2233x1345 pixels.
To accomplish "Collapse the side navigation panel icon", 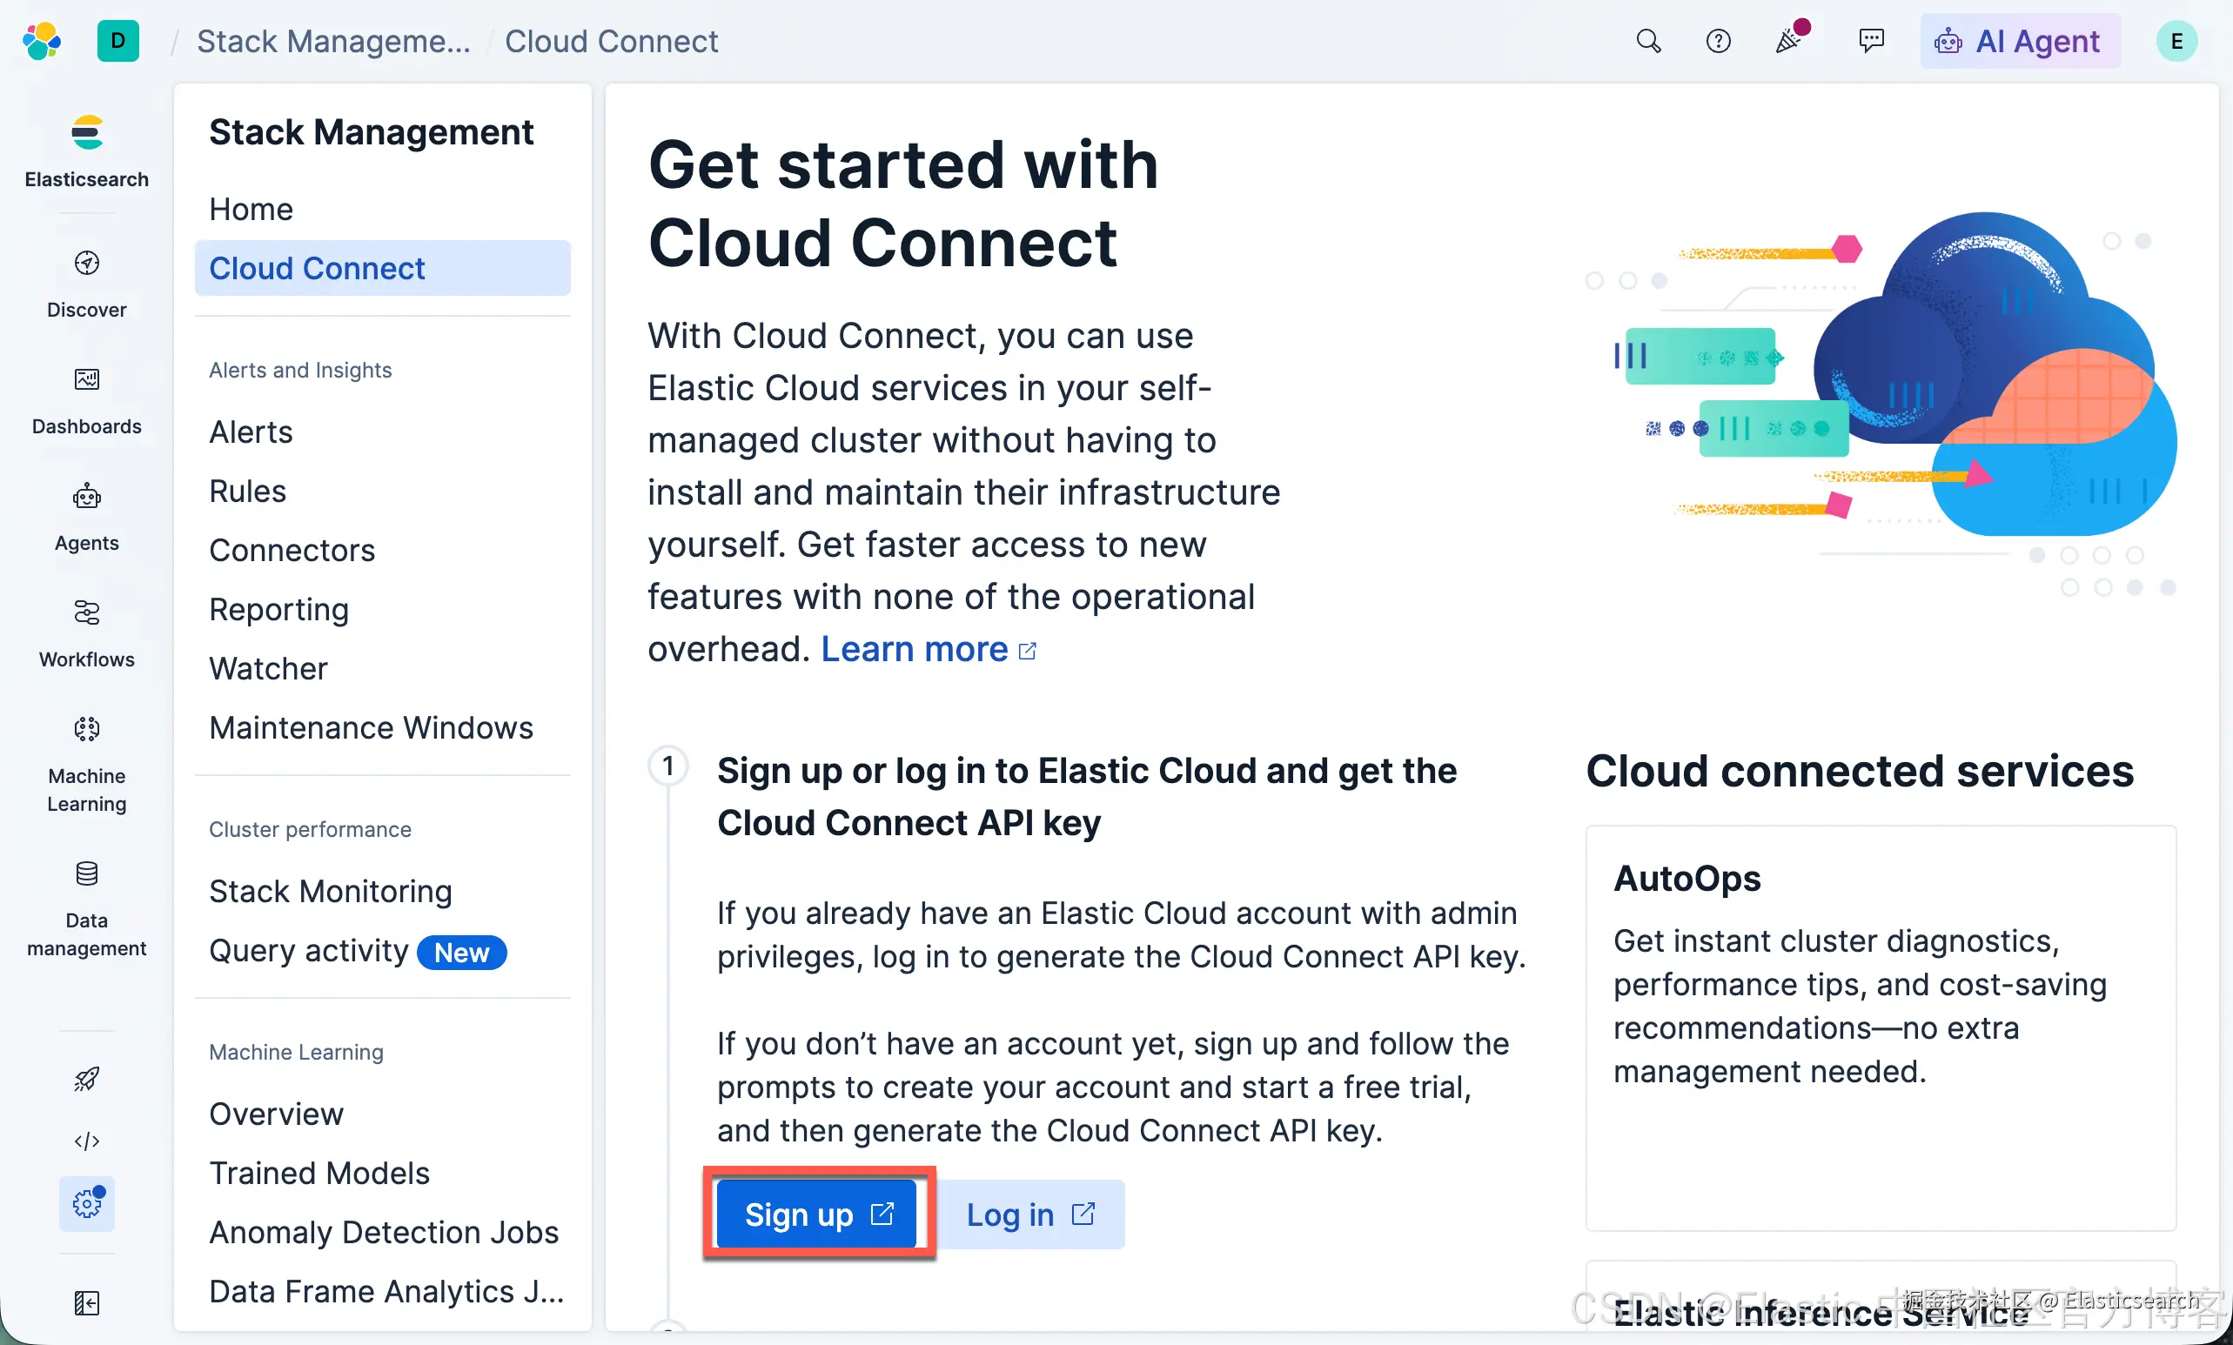I will coord(87,1303).
